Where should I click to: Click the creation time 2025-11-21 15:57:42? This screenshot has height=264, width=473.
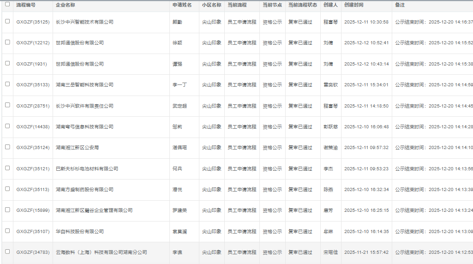coord(366,252)
